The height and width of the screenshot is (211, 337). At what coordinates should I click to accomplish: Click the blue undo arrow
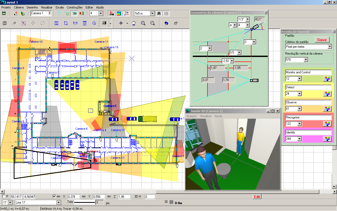[x=166, y=23]
